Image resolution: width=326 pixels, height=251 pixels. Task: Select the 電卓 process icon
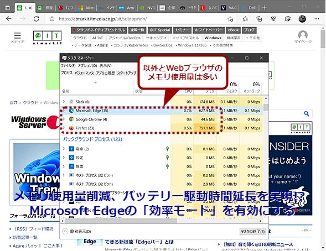[71, 149]
